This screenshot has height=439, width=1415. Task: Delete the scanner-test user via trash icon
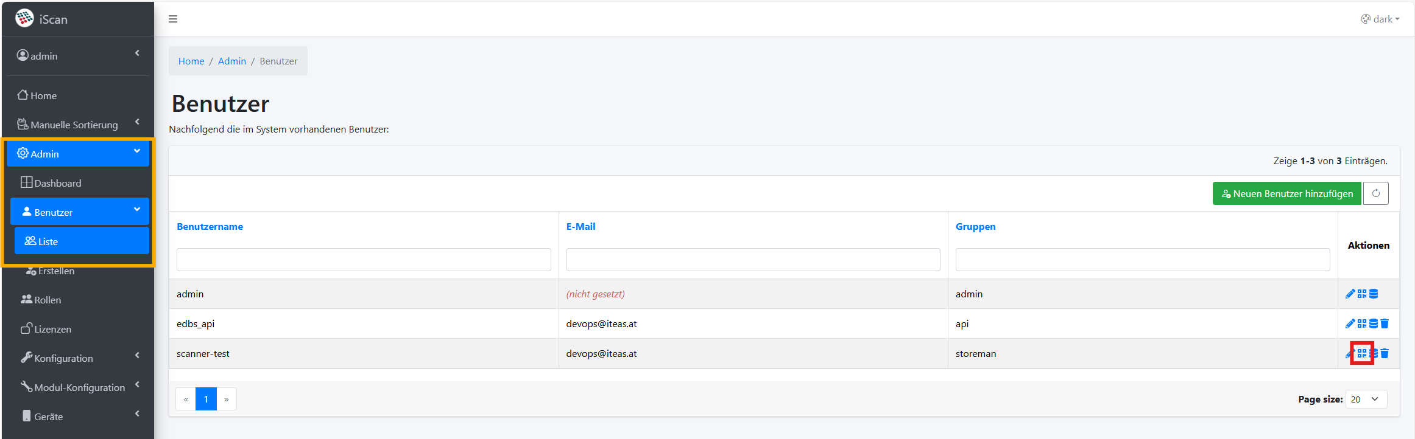[1385, 353]
